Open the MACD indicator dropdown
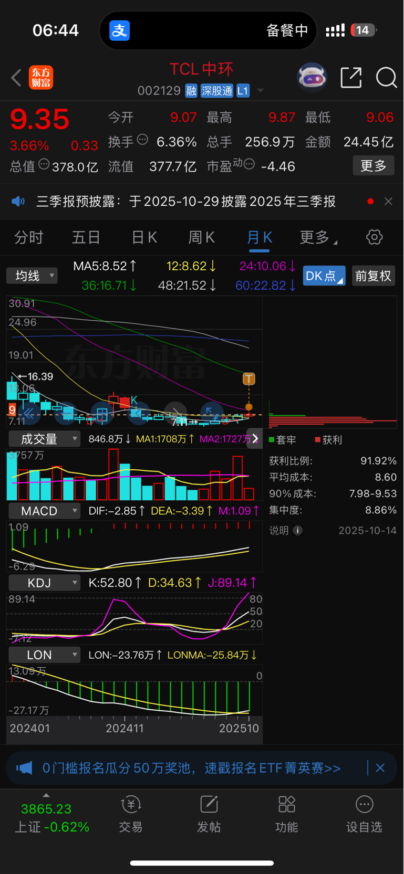The height and width of the screenshot is (874, 404). [x=45, y=511]
